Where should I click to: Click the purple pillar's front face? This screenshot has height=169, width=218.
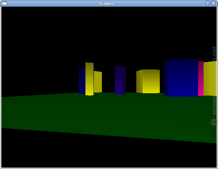(118, 80)
